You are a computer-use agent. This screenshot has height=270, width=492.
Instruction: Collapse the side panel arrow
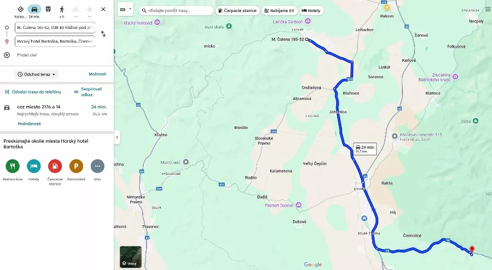point(117,137)
